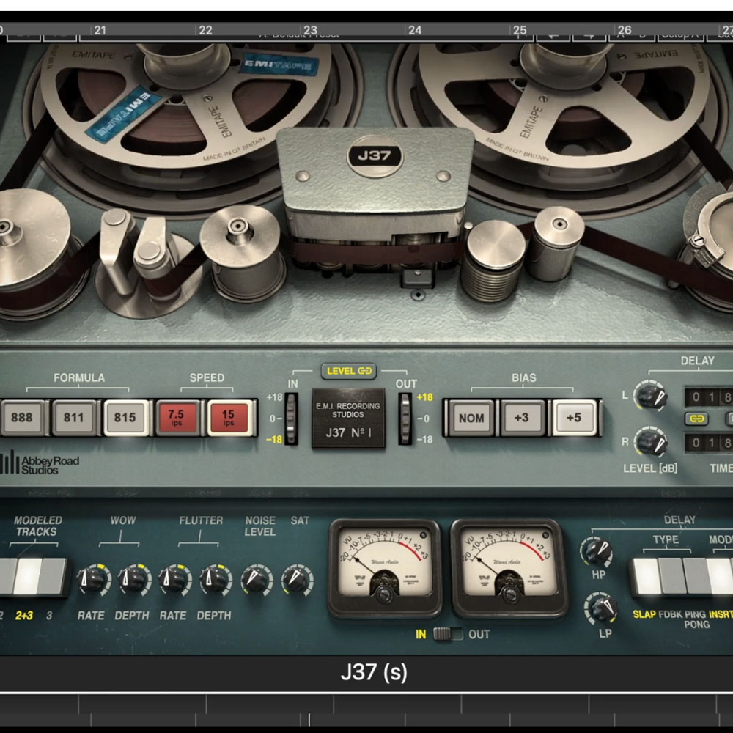This screenshot has height=733, width=733.
Task: Click bar 23 on the timeline ruler
Action: pyautogui.click(x=310, y=30)
